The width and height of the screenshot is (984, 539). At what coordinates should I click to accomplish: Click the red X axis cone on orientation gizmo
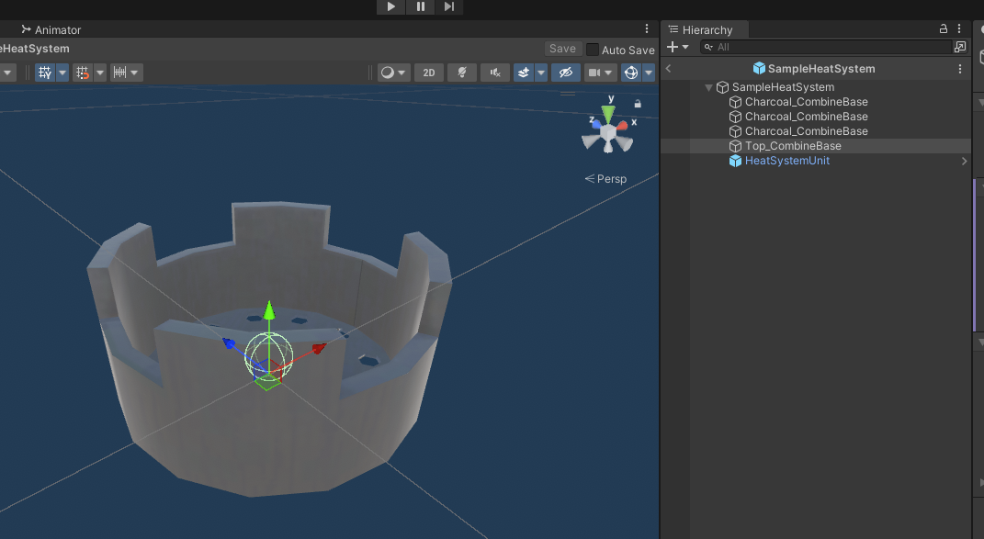click(x=622, y=126)
